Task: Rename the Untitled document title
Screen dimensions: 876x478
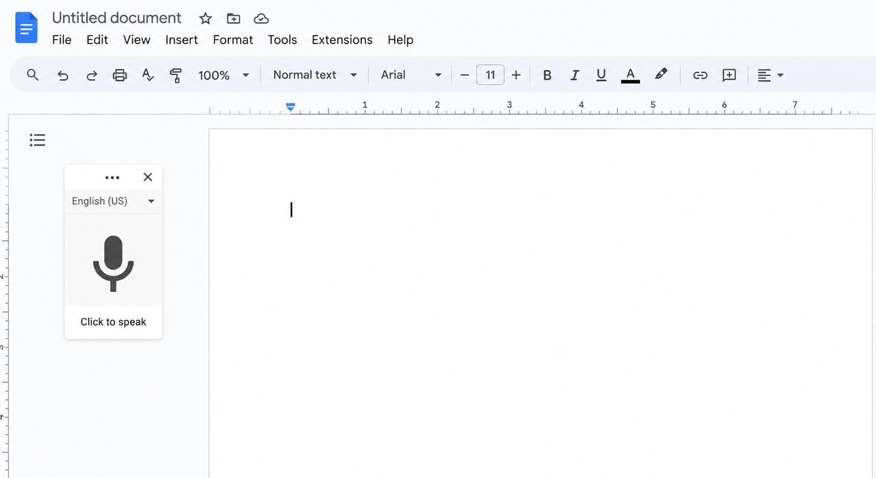Action: tap(117, 18)
